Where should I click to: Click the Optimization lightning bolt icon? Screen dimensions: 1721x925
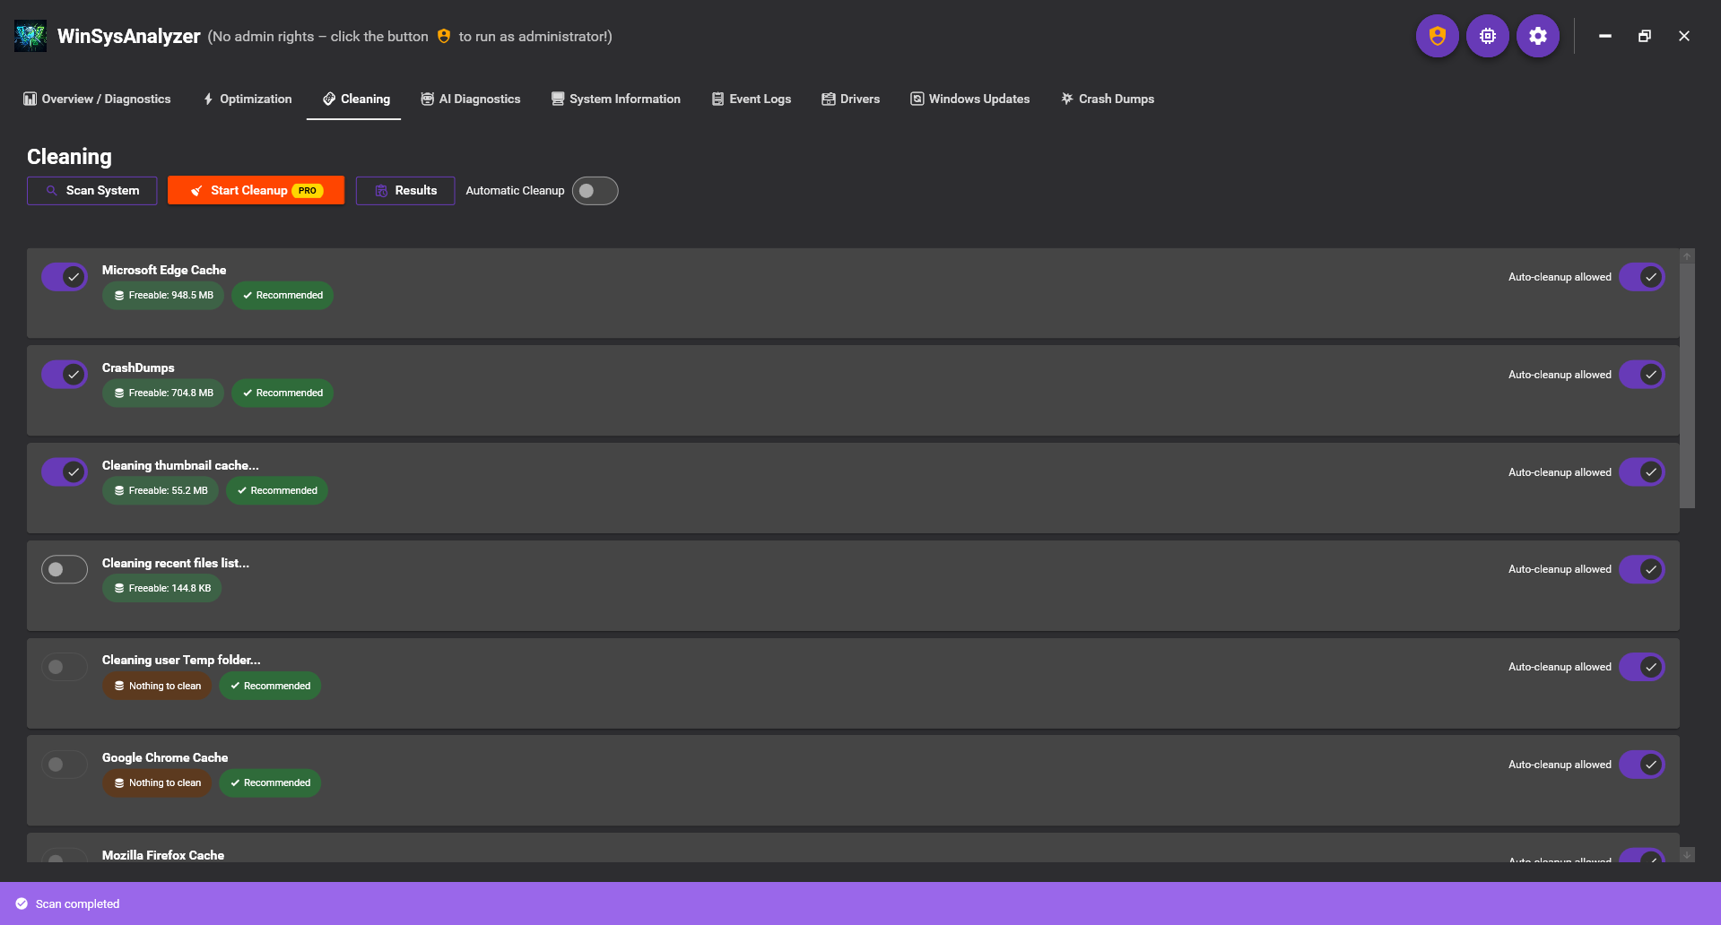pos(208,99)
